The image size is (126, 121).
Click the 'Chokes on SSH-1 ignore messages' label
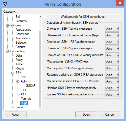click(x=69, y=29)
